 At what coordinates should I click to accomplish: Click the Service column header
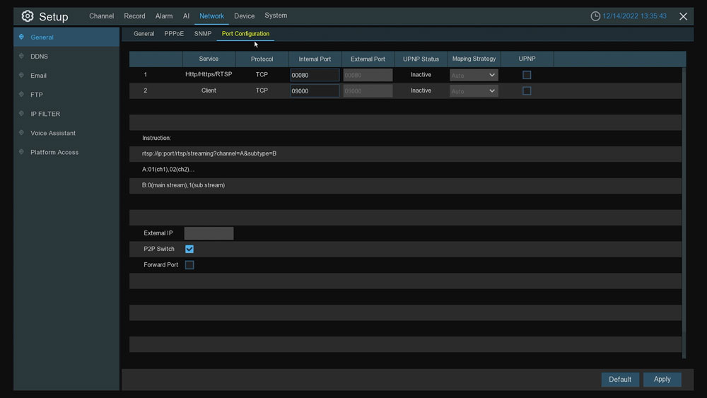pos(209,59)
